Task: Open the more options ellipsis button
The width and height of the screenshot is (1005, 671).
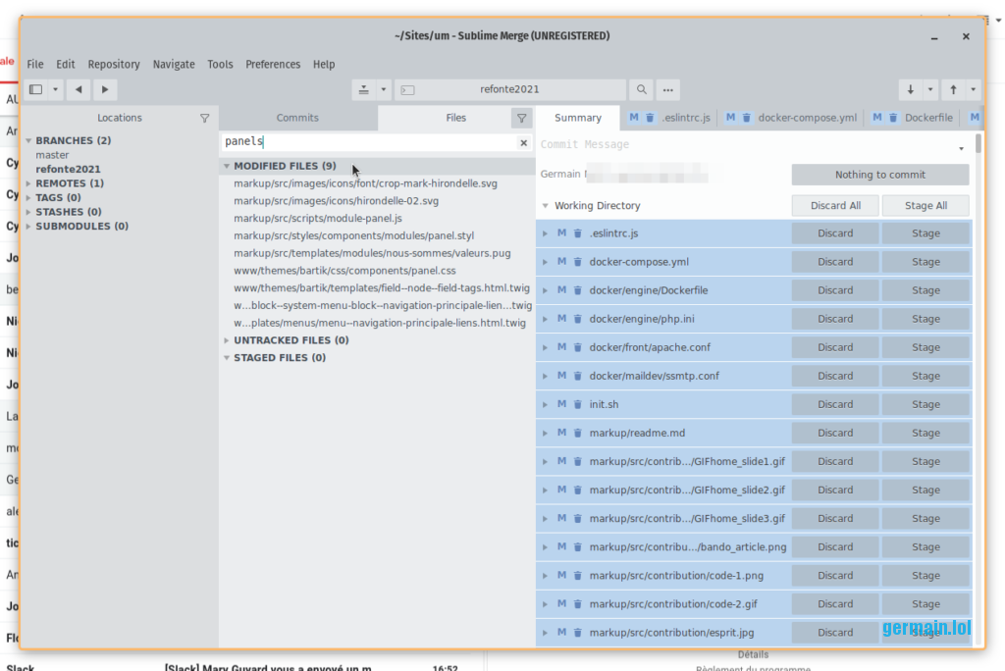Action: click(x=667, y=89)
